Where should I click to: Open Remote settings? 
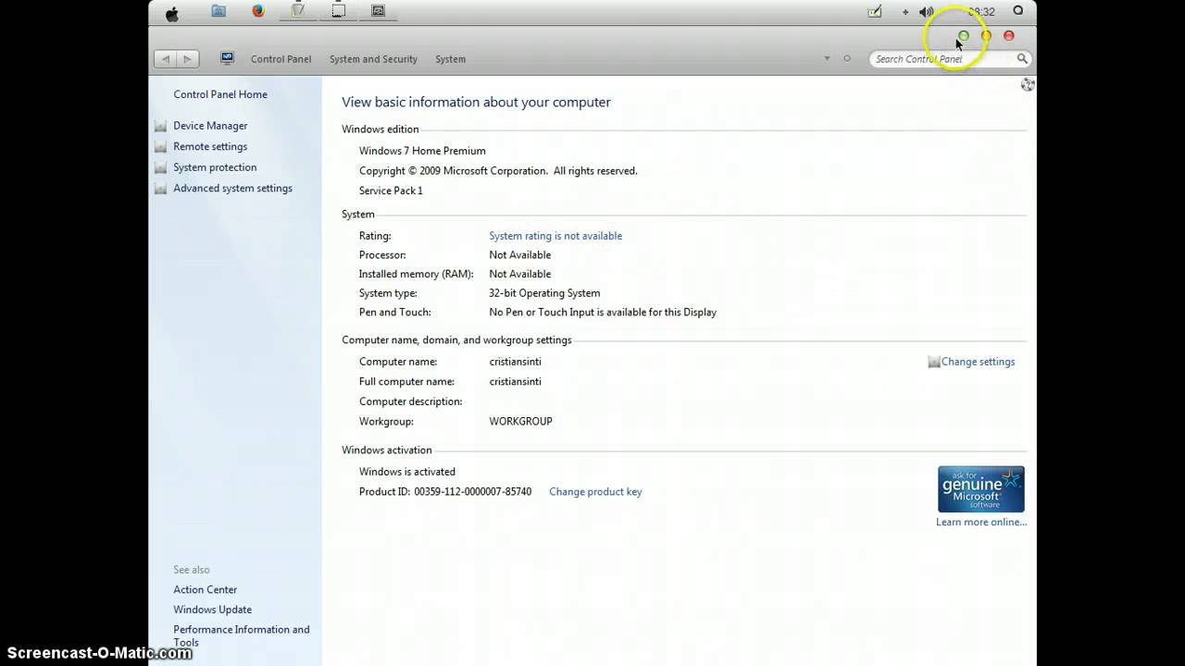point(210,146)
